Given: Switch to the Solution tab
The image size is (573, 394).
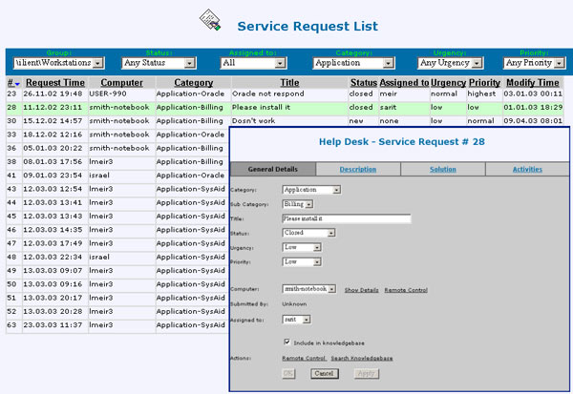Looking at the screenshot, I should tap(442, 169).
